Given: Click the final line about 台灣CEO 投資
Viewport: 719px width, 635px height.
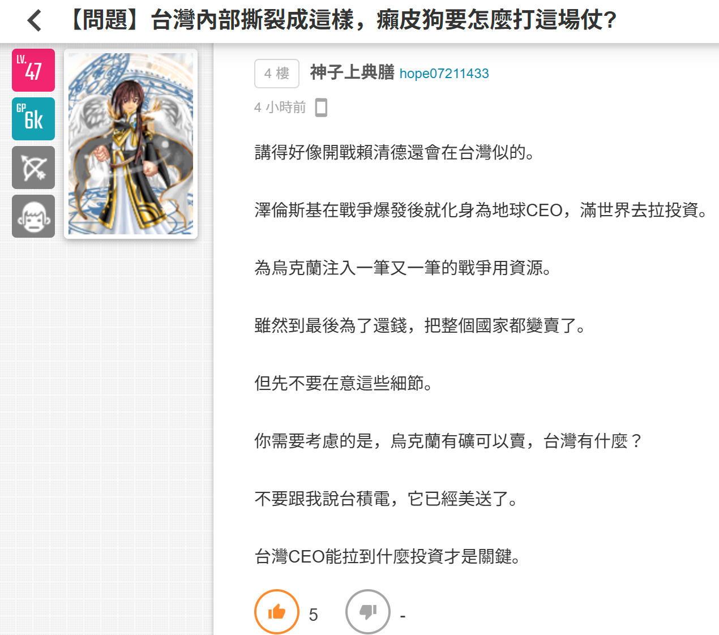Looking at the screenshot, I should click(x=388, y=557).
